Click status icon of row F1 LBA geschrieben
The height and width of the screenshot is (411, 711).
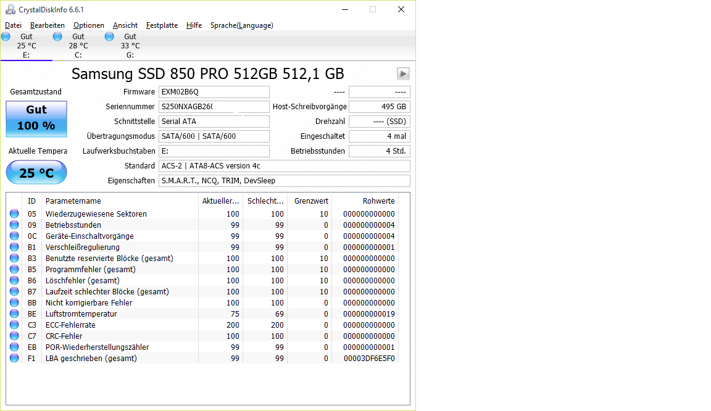pyautogui.click(x=15, y=358)
